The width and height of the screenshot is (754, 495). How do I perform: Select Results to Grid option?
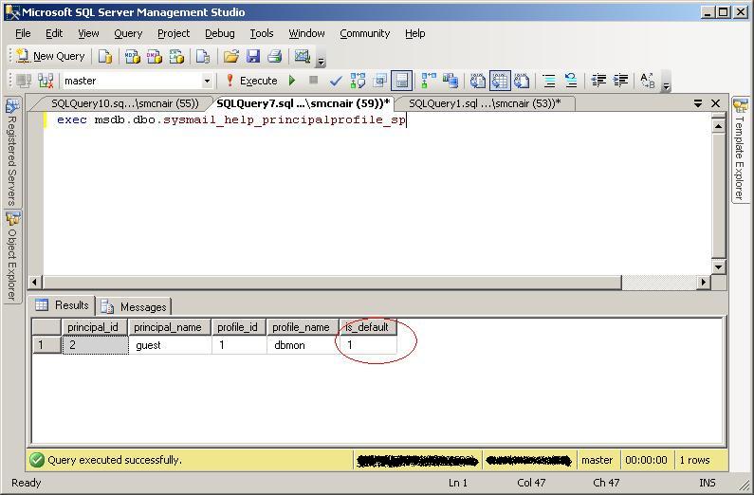(x=500, y=81)
